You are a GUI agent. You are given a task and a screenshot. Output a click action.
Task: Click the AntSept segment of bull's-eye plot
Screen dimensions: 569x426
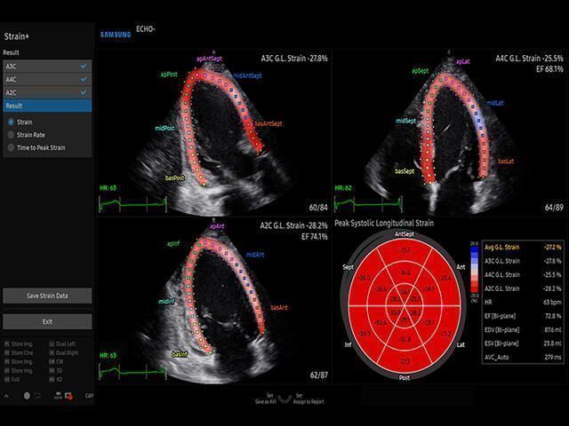pyautogui.click(x=404, y=251)
